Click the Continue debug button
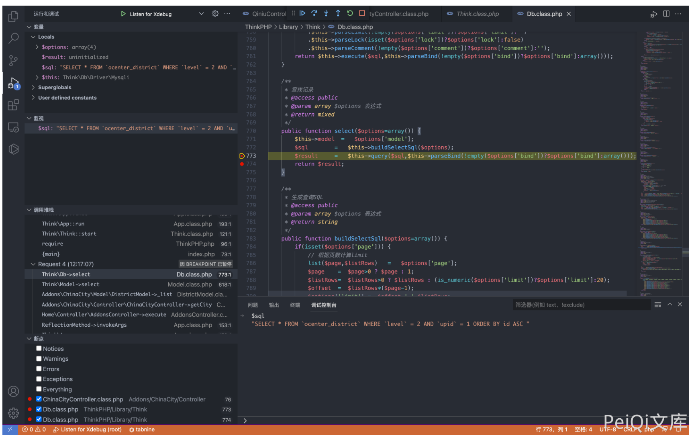Viewport: 692px width, 440px height. click(302, 13)
